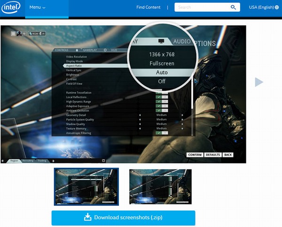
Task: Select the Video Resolution setting row
Action: point(76,57)
